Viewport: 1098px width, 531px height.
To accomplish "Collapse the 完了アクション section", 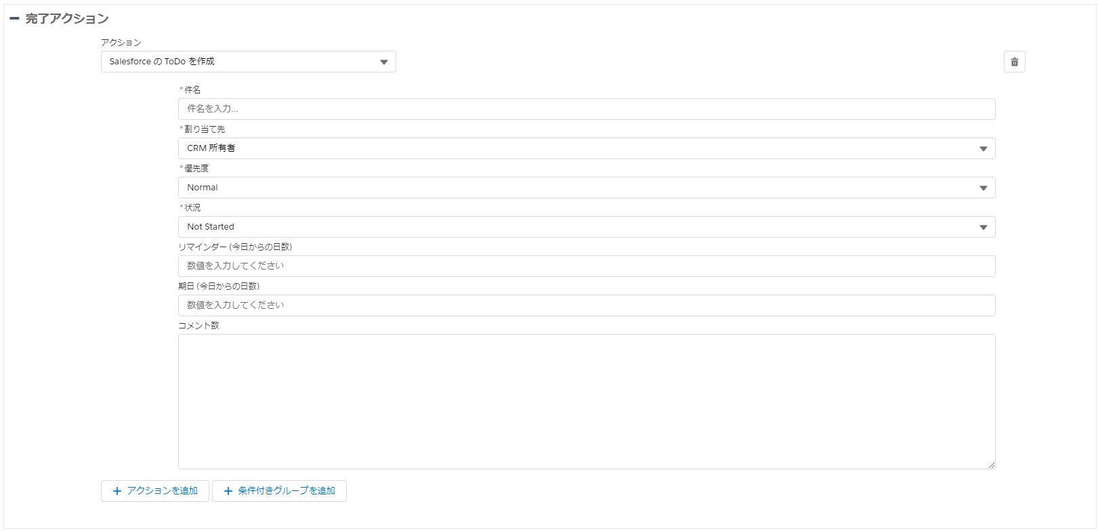I will tap(14, 19).
